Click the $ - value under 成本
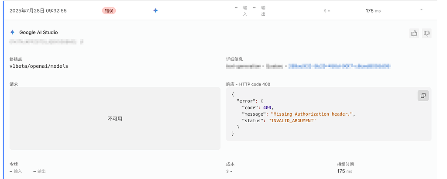This screenshot has height=179, width=447. tap(229, 171)
